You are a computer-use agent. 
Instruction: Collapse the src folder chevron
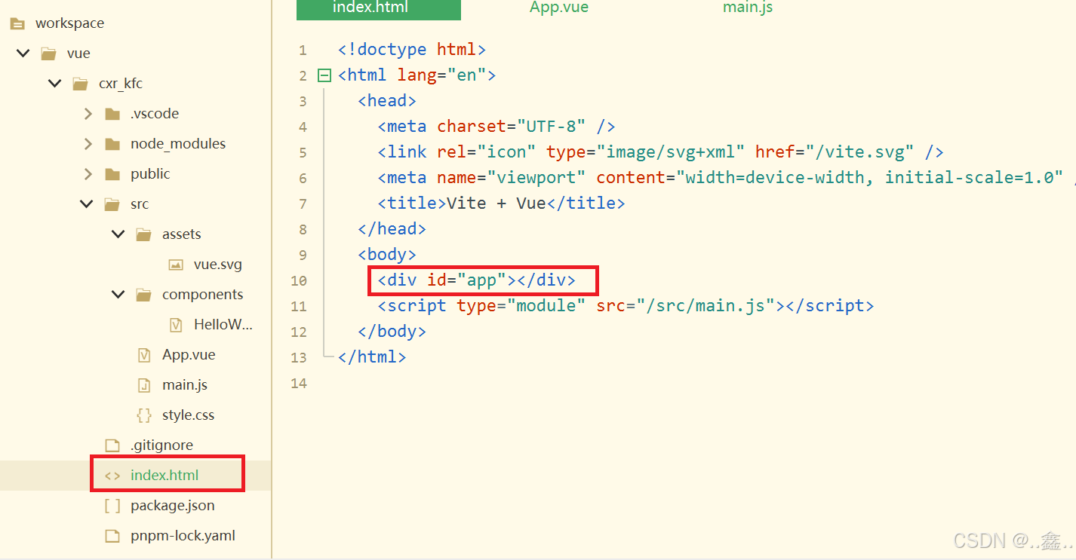click(87, 204)
